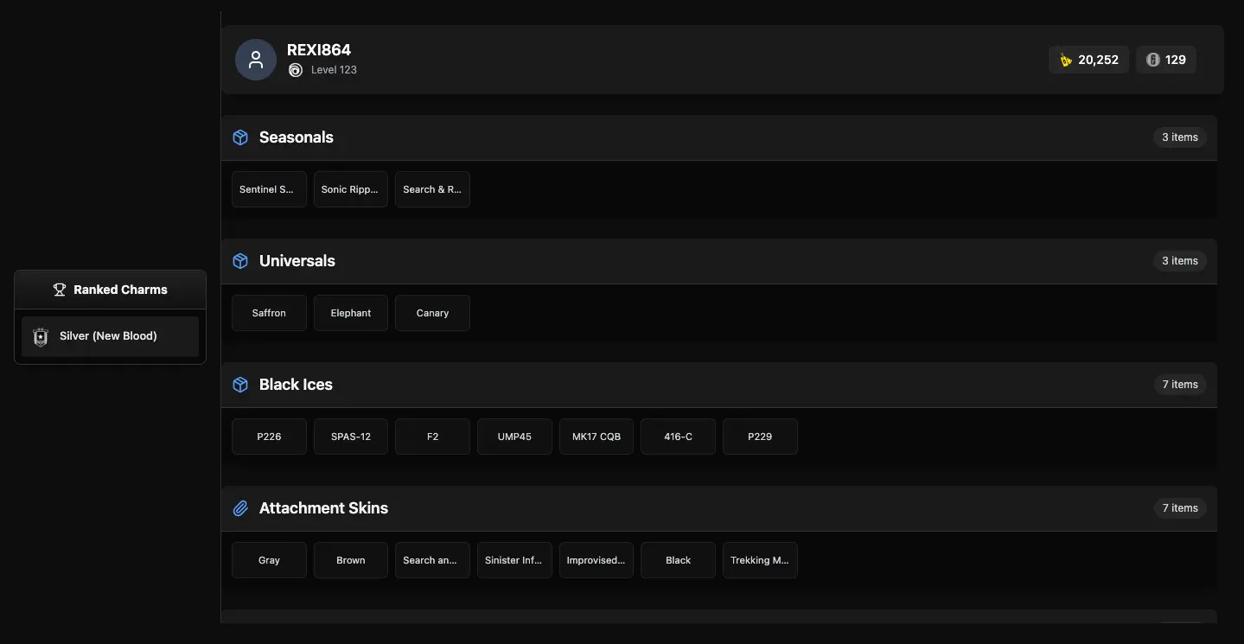Click the Universals section heading
This screenshot has height=644, width=1244.
pyautogui.click(x=297, y=261)
